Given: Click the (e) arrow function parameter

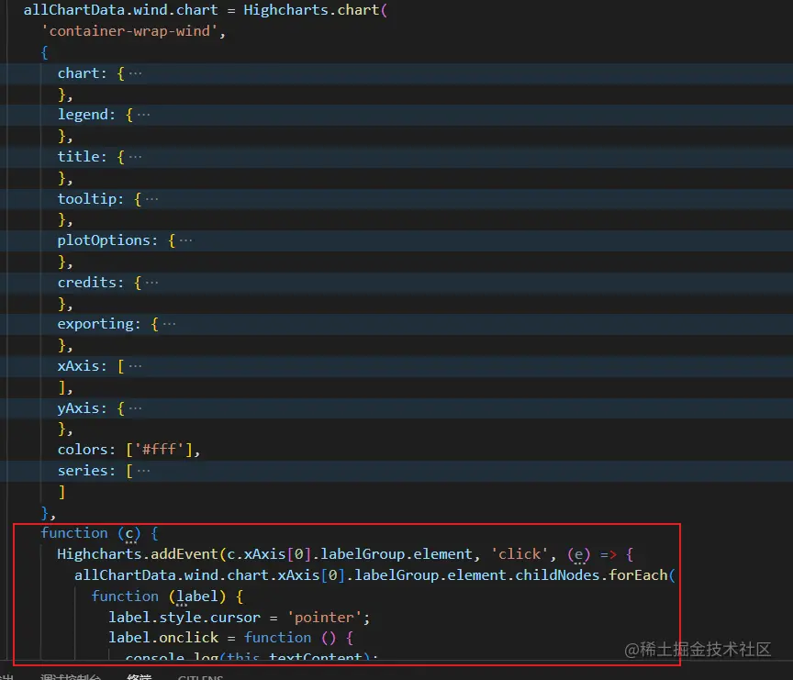Looking at the screenshot, I should (578, 554).
